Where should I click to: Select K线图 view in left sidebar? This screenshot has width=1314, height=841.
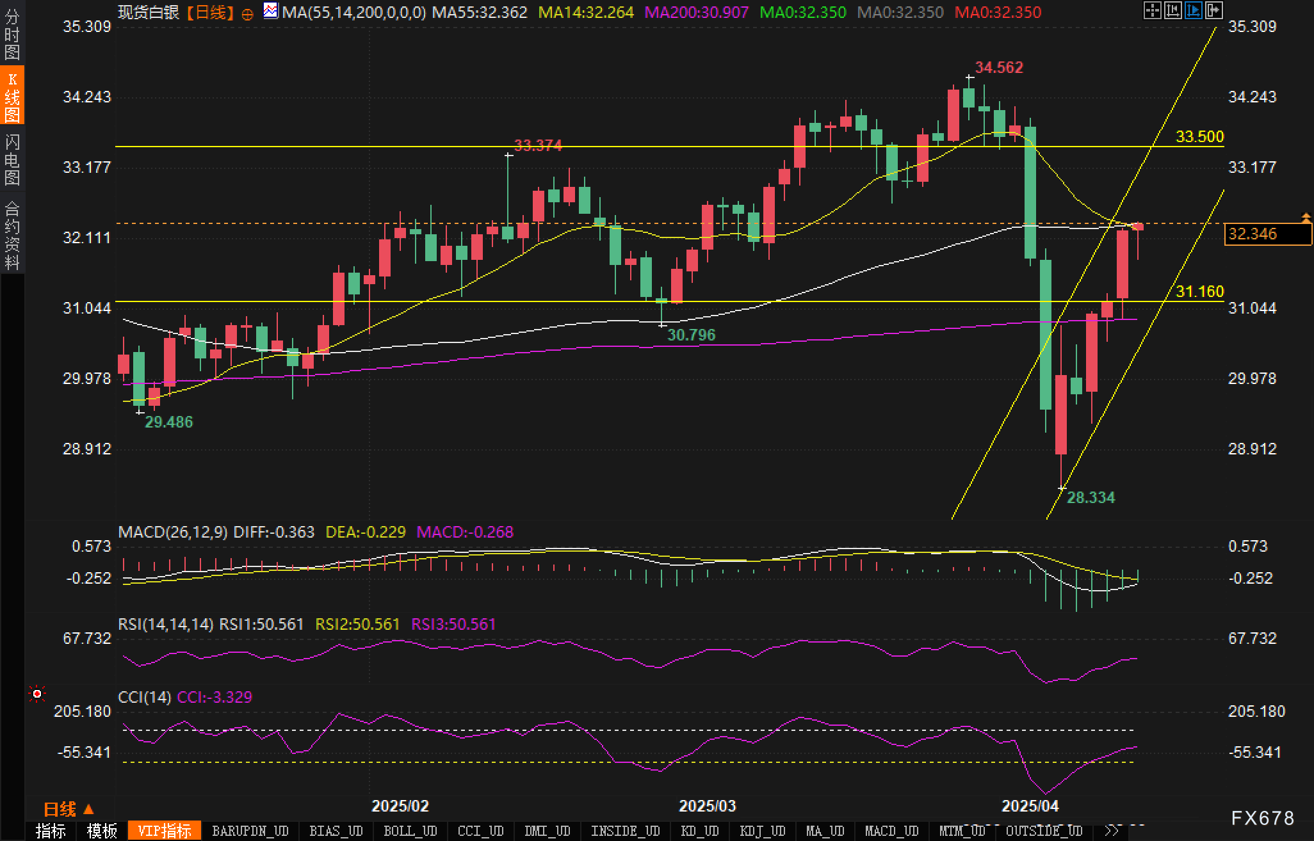(x=12, y=97)
